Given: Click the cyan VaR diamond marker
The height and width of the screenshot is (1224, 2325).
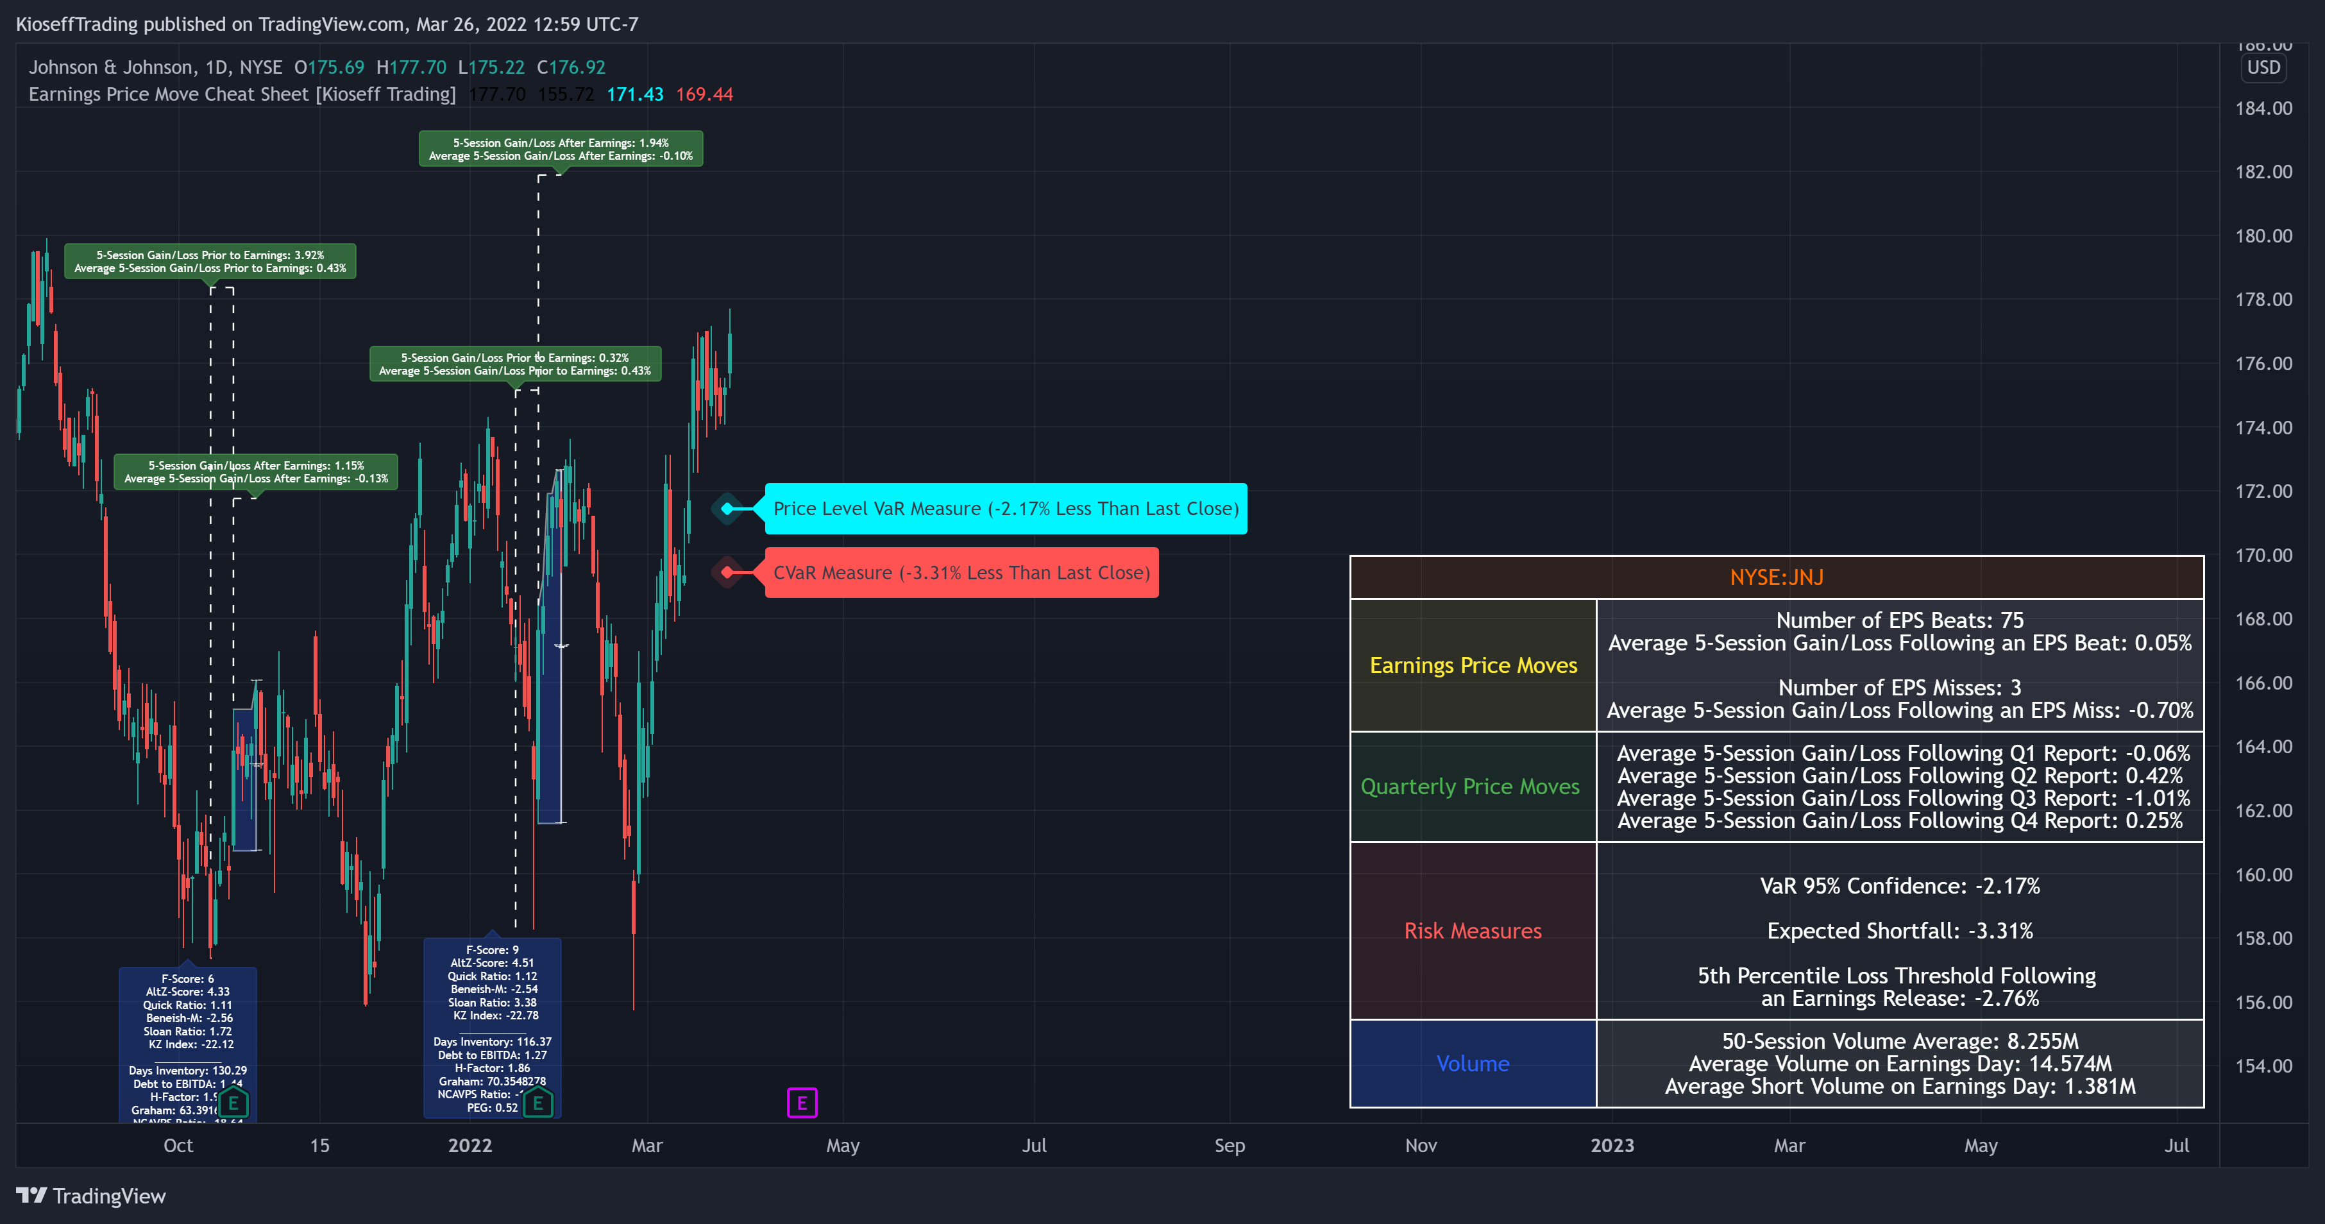Looking at the screenshot, I should click(727, 508).
